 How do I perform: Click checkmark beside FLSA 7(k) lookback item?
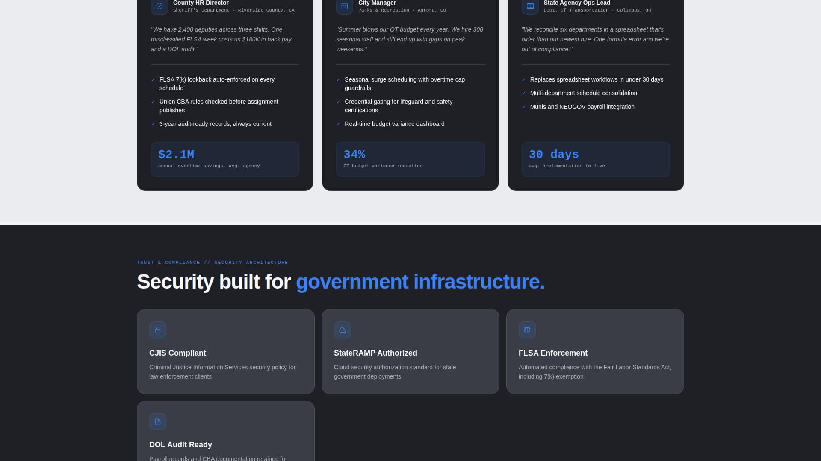click(x=153, y=80)
